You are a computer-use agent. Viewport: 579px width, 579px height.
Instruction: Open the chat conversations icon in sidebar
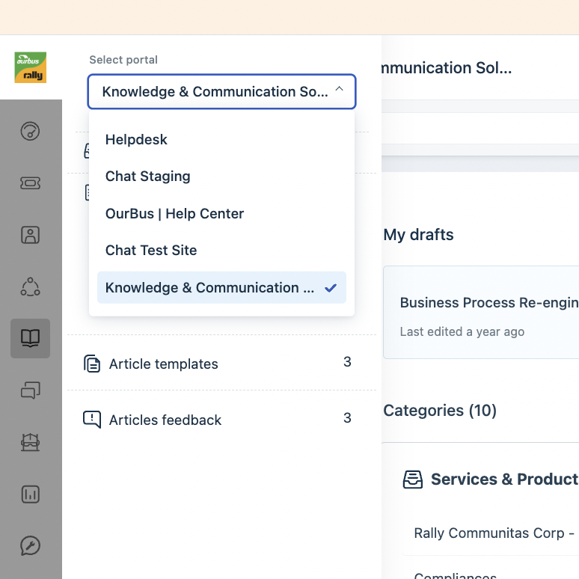coord(30,390)
